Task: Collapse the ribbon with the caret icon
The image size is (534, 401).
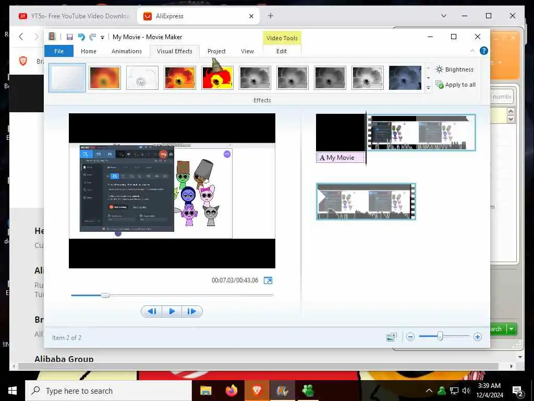Action: click(472, 51)
